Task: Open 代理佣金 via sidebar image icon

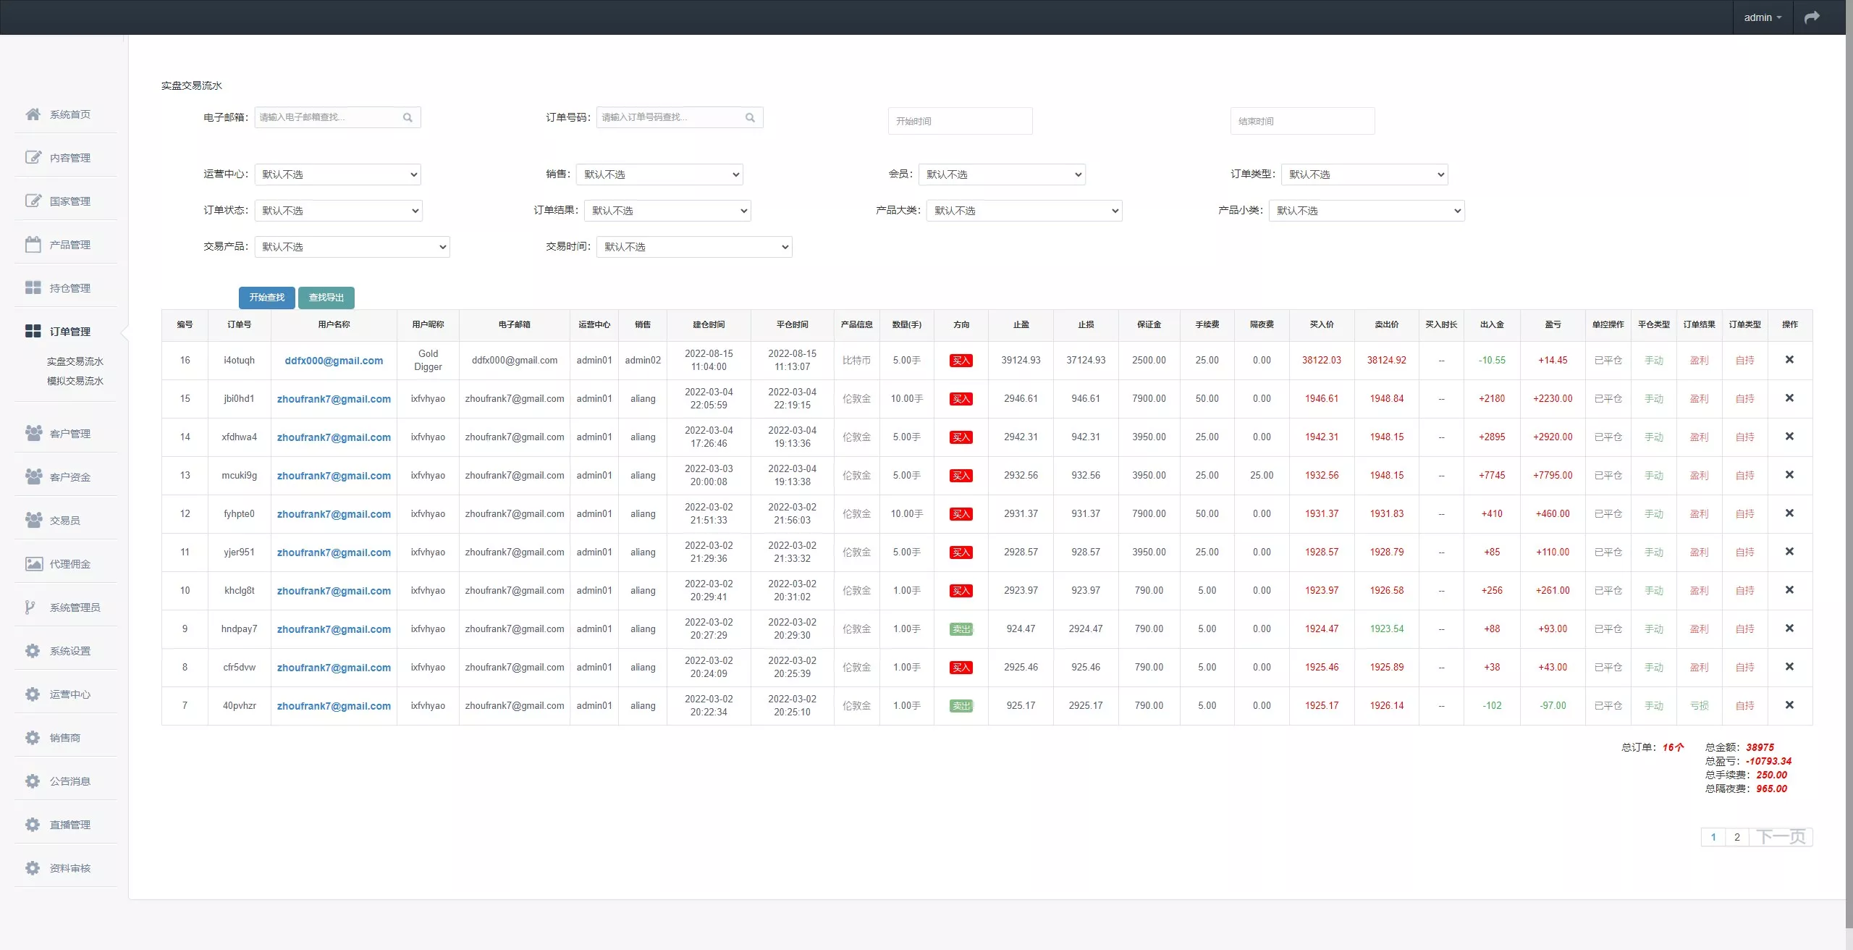Action: pos(33,564)
